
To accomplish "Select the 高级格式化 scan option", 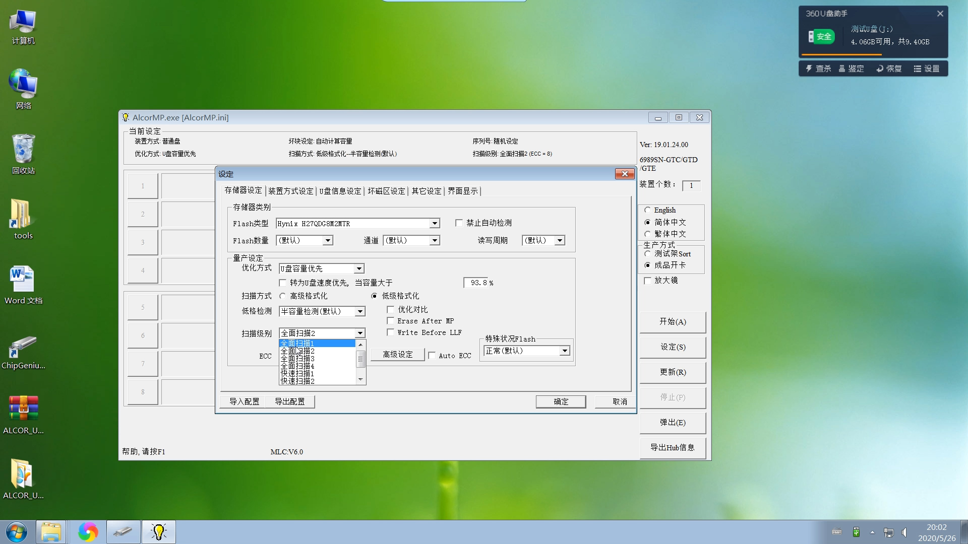I will [282, 296].
